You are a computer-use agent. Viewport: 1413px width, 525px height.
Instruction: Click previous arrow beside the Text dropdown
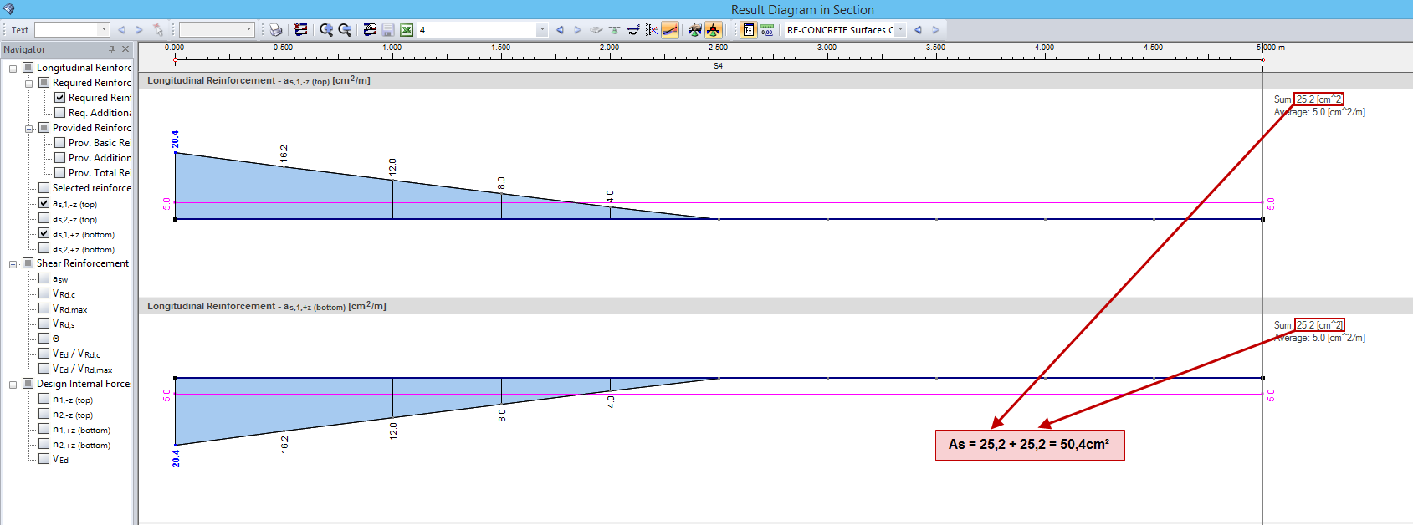pyautogui.click(x=121, y=30)
